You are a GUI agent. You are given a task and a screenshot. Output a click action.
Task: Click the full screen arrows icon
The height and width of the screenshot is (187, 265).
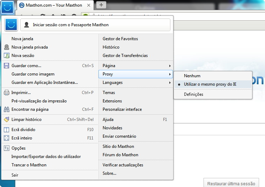tap(7, 138)
